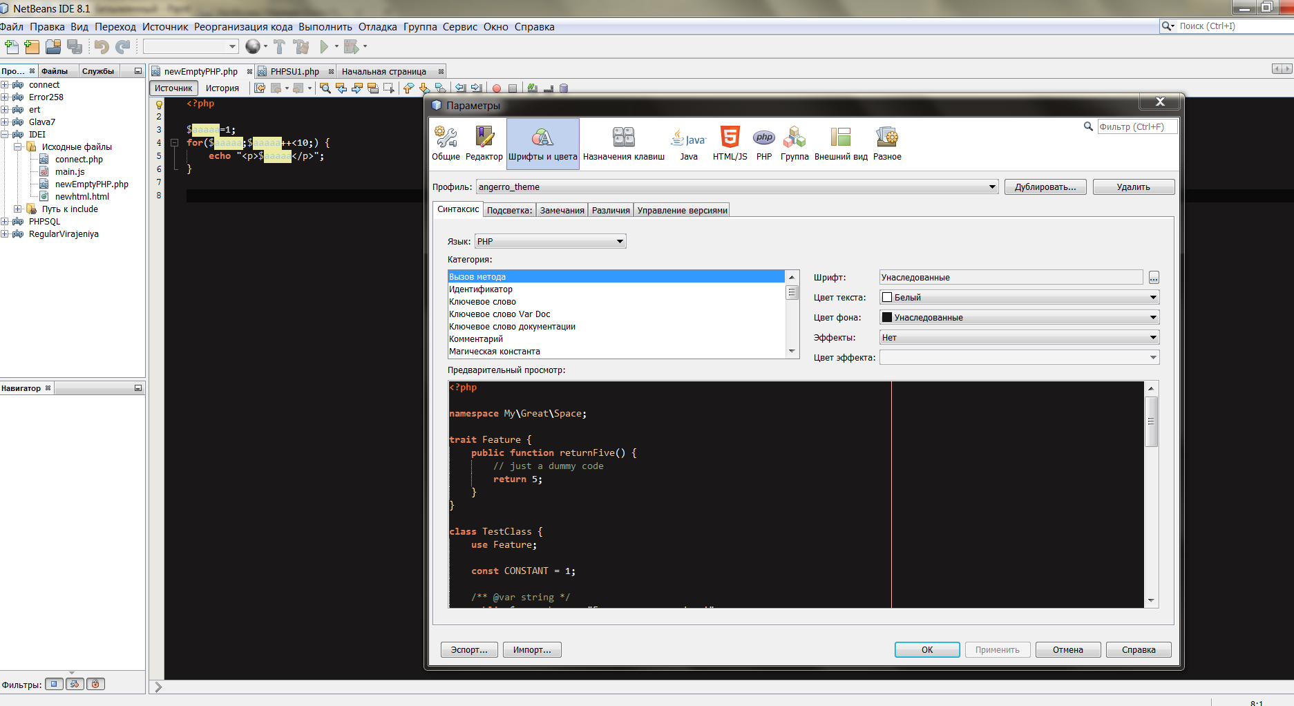
Task: Toggle the first Navigator filter button
Action: click(54, 684)
